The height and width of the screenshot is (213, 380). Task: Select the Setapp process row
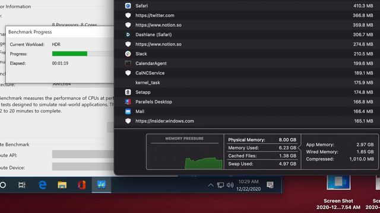click(247, 92)
